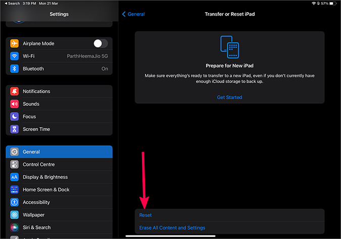The height and width of the screenshot is (239, 341).
Task: Open Notifications settings
Action: point(59,91)
